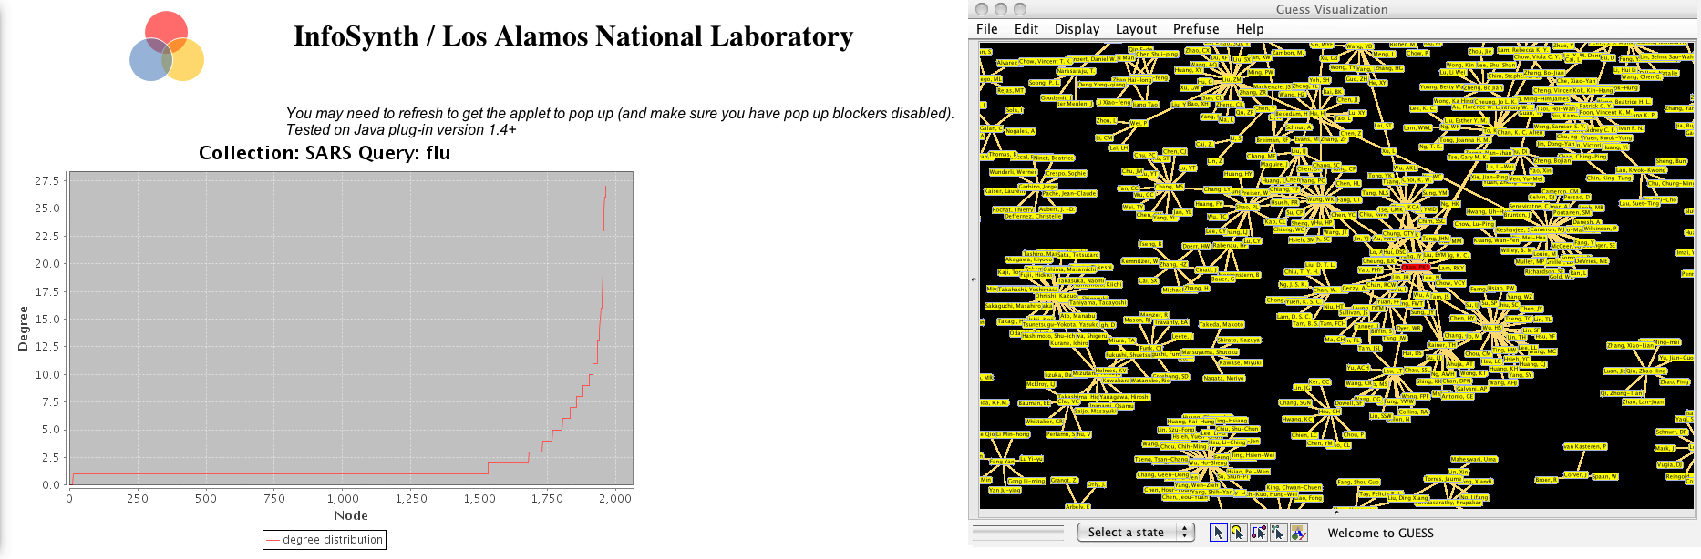1701x559 pixels.
Task: Click the Collection: SARS Query: flu chart title
Action: click(325, 153)
